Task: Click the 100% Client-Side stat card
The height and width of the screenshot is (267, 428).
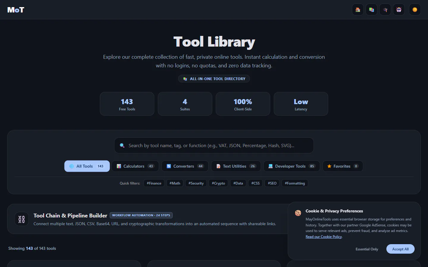Action: click(x=243, y=104)
